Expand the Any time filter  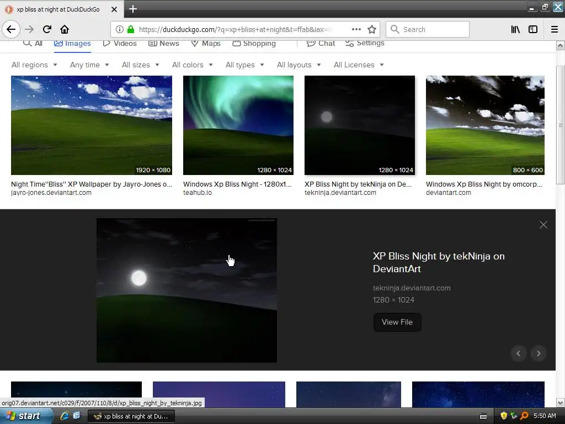coord(89,65)
